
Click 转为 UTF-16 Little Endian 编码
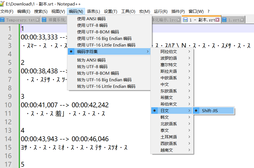(106, 86)
